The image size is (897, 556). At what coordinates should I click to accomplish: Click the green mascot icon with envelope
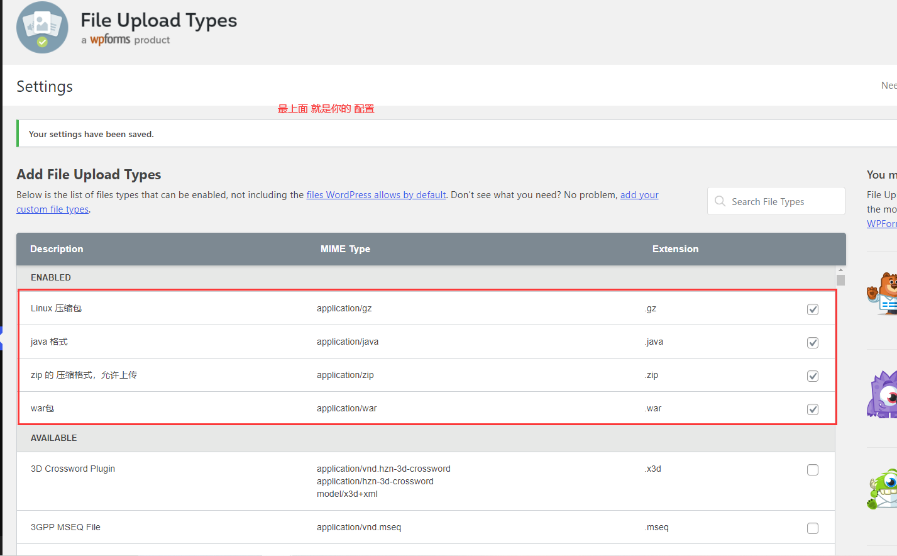click(x=884, y=490)
